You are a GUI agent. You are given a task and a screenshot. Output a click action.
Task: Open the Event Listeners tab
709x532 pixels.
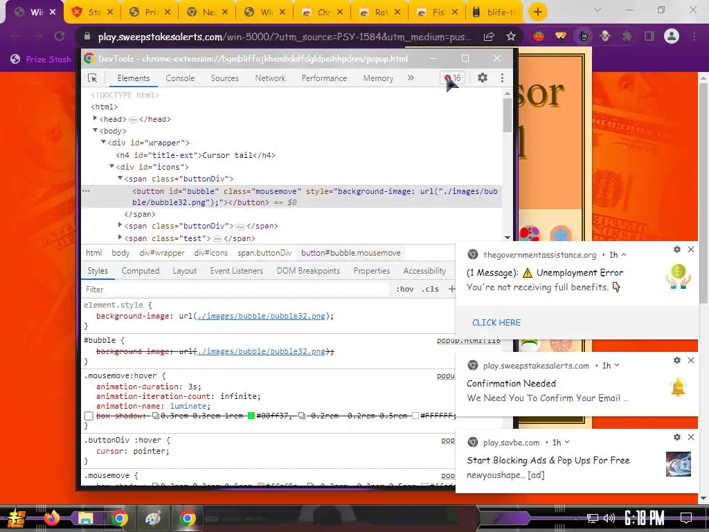[x=237, y=271]
